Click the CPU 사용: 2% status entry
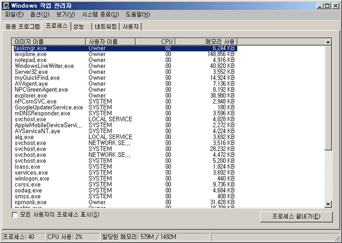Screen dimensions: 342x243 [x=73, y=237]
